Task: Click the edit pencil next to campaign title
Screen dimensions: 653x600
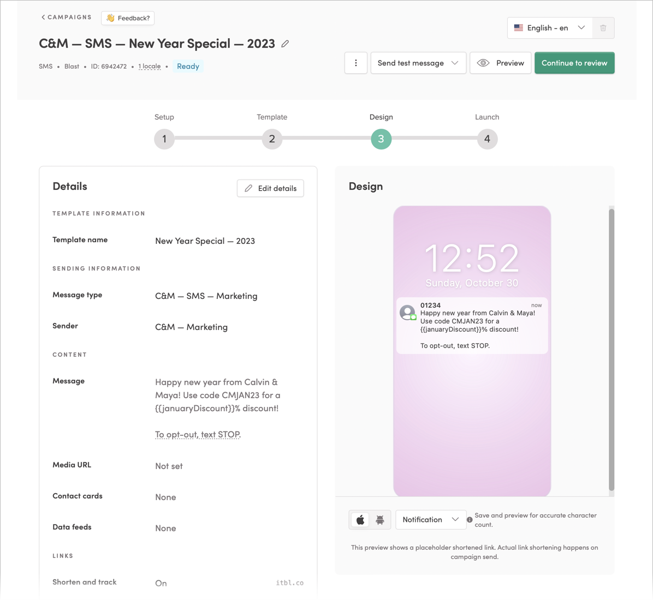Action: [284, 44]
